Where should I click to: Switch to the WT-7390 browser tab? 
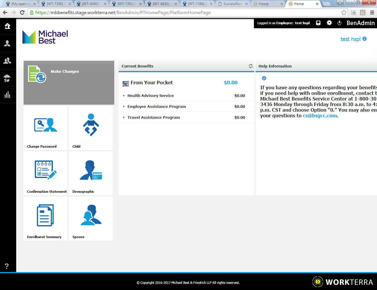(56, 4)
